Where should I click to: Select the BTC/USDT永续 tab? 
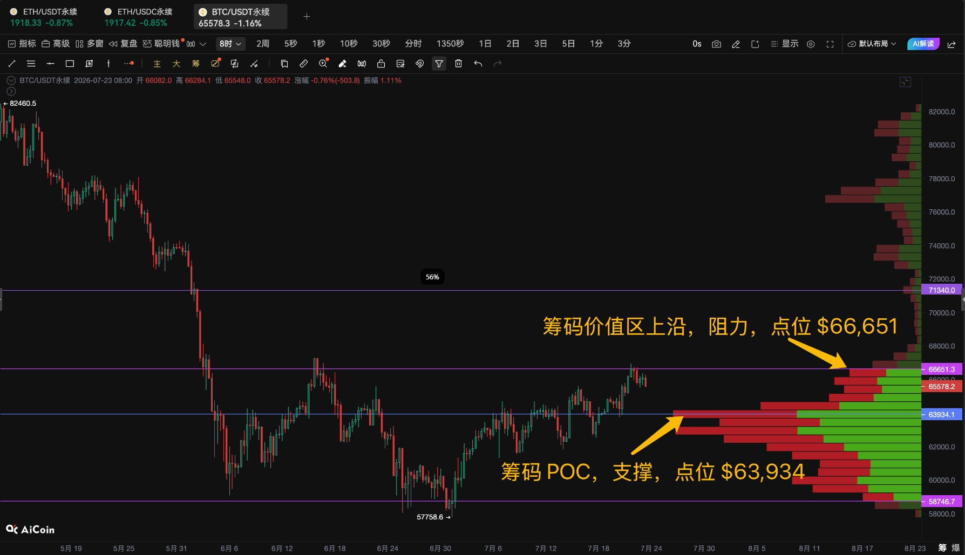(241, 17)
